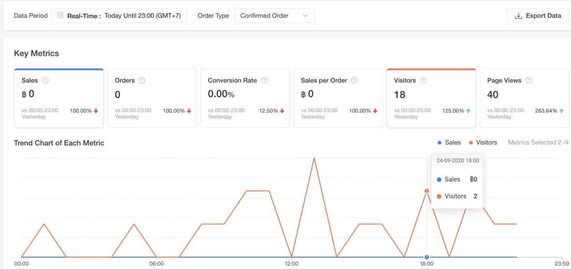
Task: Toggle the Sales metric card
Action: [59, 98]
